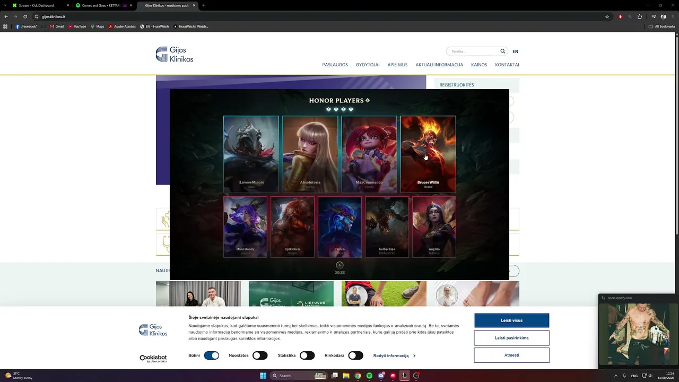The image size is (679, 382).
Task: Open the Chrome three-dot menu
Action: tap(673, 16)
